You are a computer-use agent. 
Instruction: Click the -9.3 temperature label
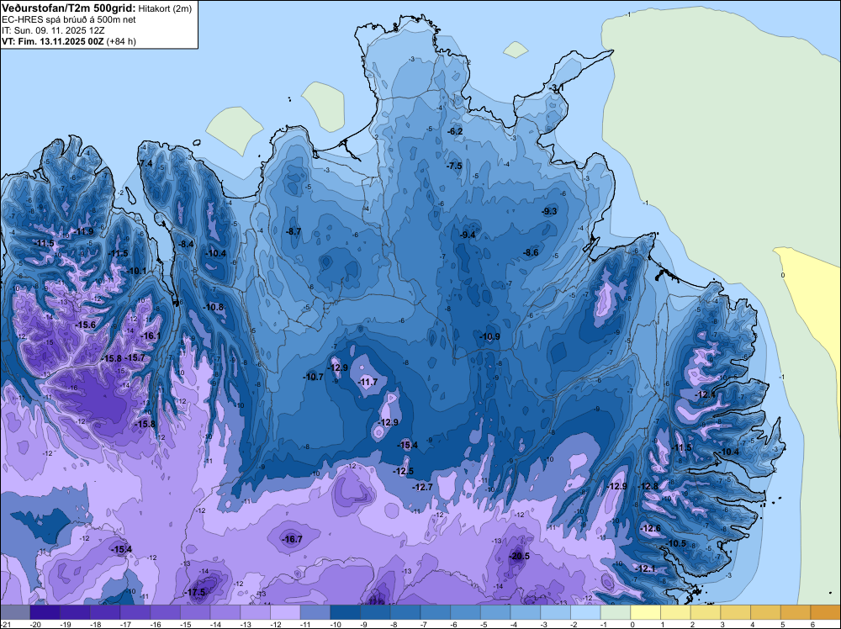point(550,211)
